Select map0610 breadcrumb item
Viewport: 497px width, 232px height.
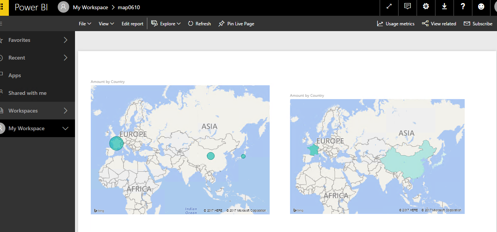[129, 7]
